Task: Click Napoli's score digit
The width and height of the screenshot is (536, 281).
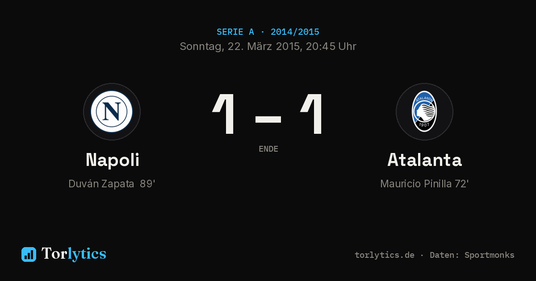Action: (224, 114)
